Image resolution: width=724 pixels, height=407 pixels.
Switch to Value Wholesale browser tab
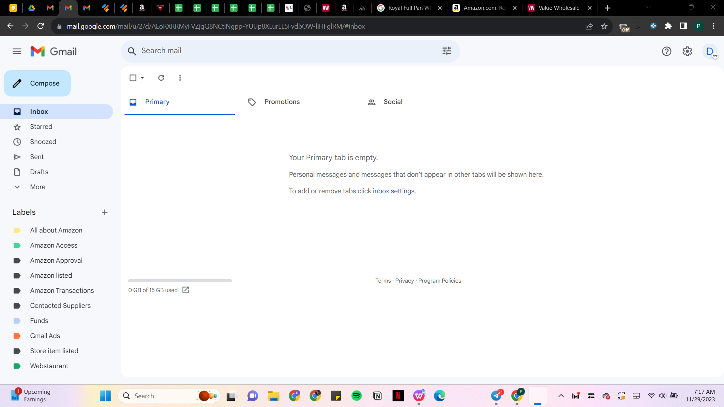(x=560, y=8)
